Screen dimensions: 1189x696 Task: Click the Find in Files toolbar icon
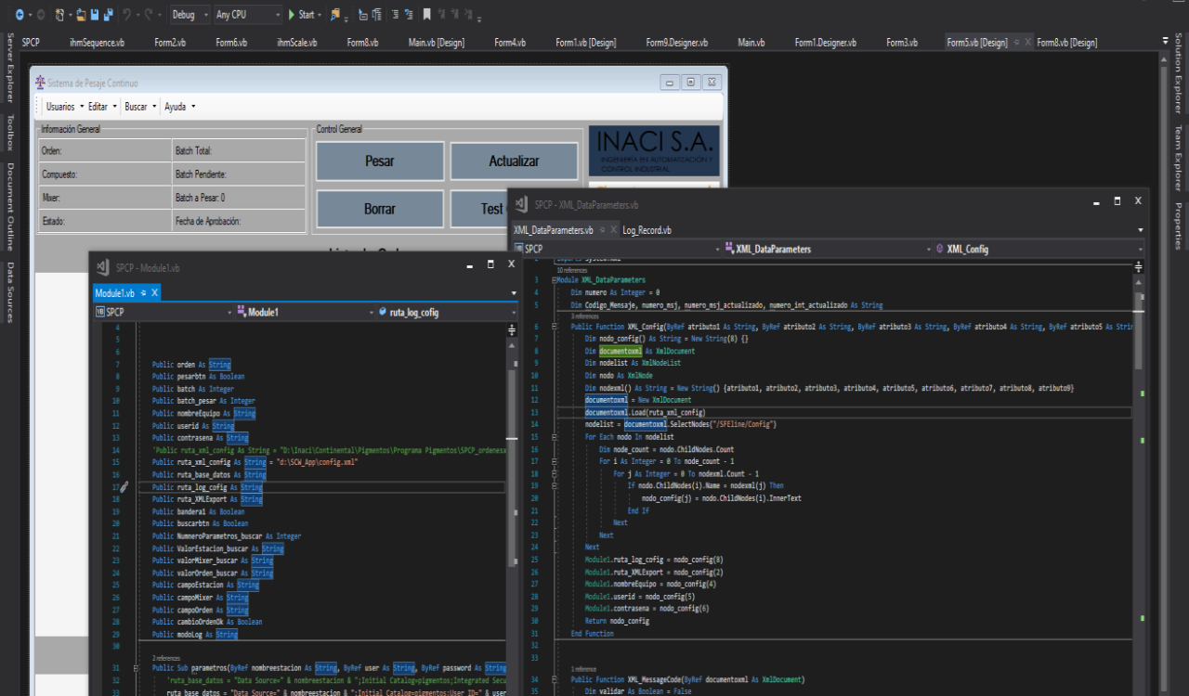tap(335, 15)
